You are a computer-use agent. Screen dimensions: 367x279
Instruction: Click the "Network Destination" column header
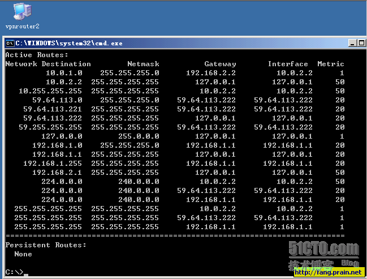(48, 64)
